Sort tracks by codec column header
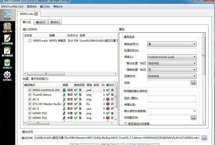 click(29, 85)
